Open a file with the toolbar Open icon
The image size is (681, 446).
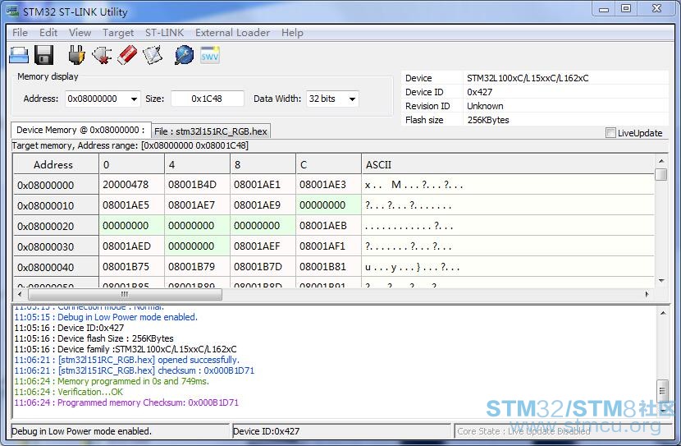coord(19,55)
